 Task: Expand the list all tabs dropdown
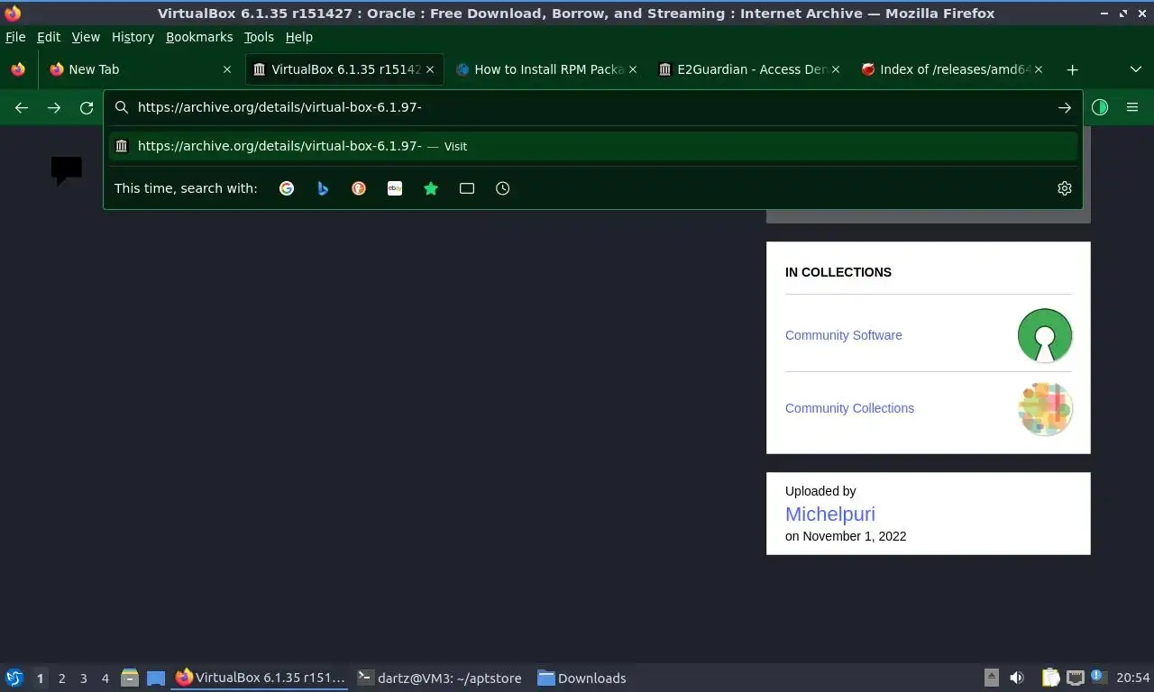[x=1135, y=69]
